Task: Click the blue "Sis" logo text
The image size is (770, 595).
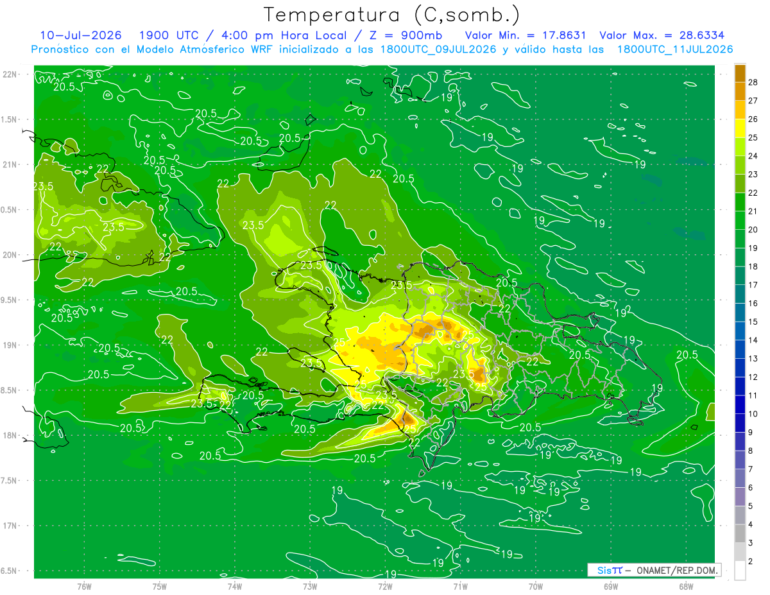Action: (604, 570)
